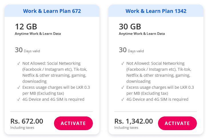Click 30 Days valid on Plan 1342
208x139 pixels.
tap(131, 50)
